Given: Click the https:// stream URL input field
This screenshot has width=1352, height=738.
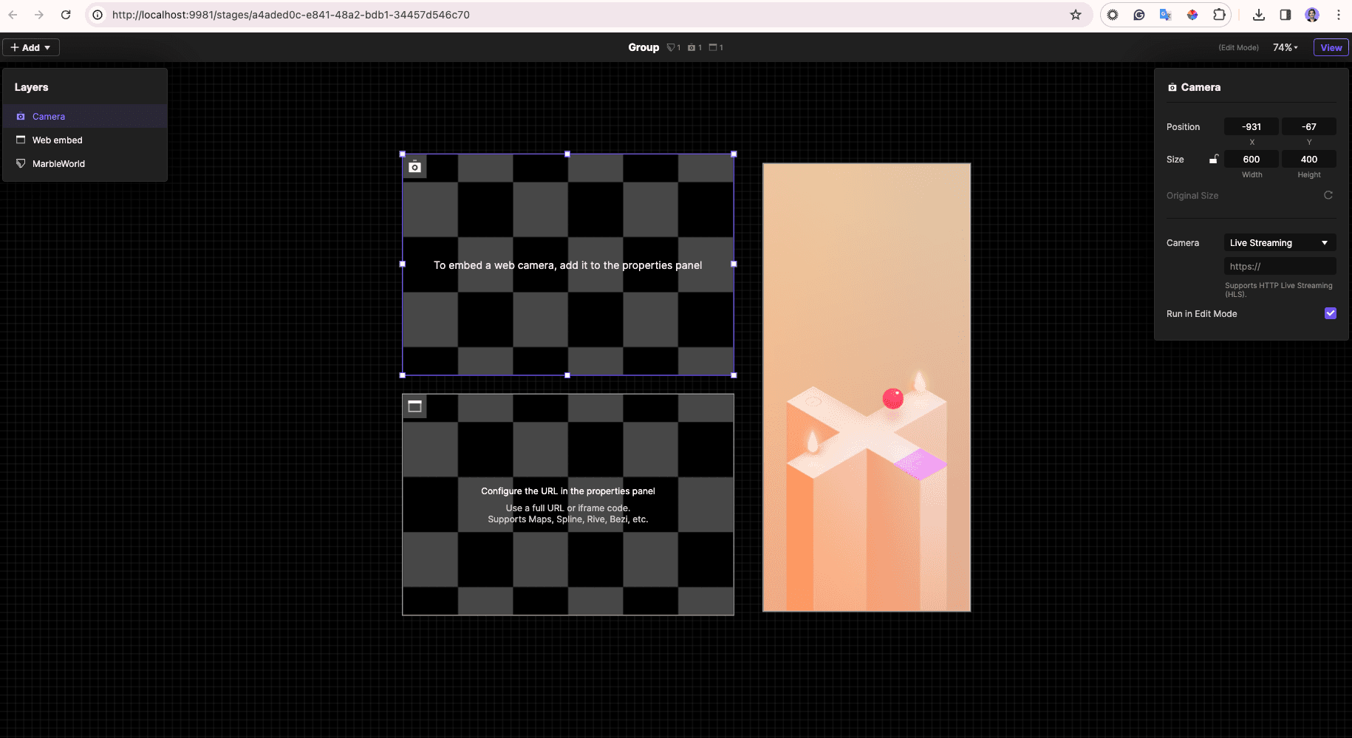Looking at the screenshot, I should pyautogui.click(x=1280, y=266).
